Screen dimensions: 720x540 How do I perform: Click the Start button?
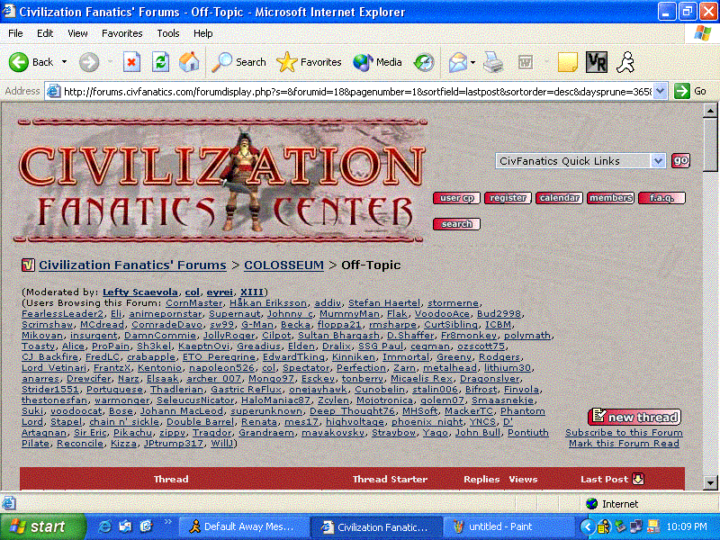(42, 526)
